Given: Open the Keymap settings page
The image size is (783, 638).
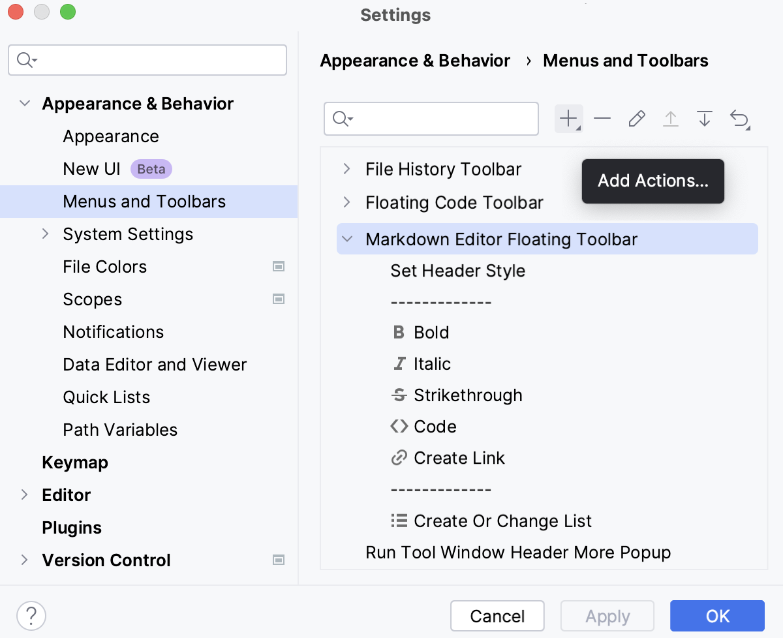Looking at the screenshot, I should (75, 462).
